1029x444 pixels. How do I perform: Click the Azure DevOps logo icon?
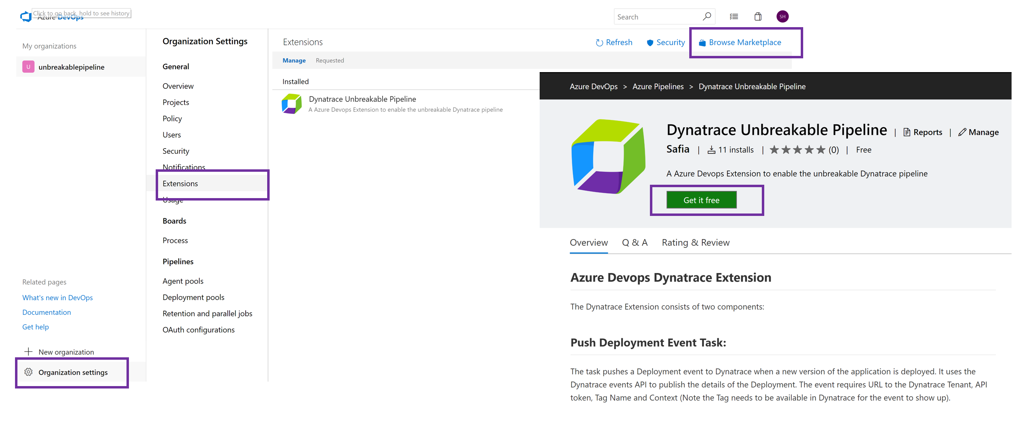coord(26,16)
